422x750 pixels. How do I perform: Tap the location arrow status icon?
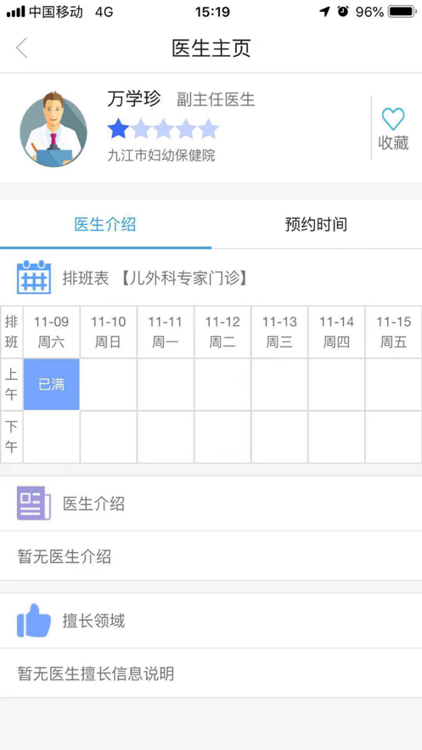click(325, 12)
